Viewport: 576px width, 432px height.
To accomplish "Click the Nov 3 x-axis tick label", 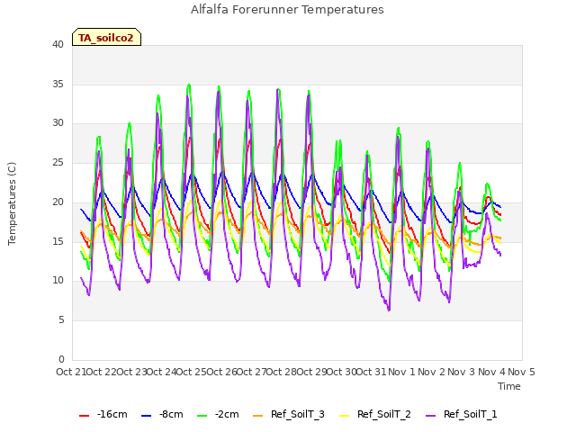I will pos(462,372).
